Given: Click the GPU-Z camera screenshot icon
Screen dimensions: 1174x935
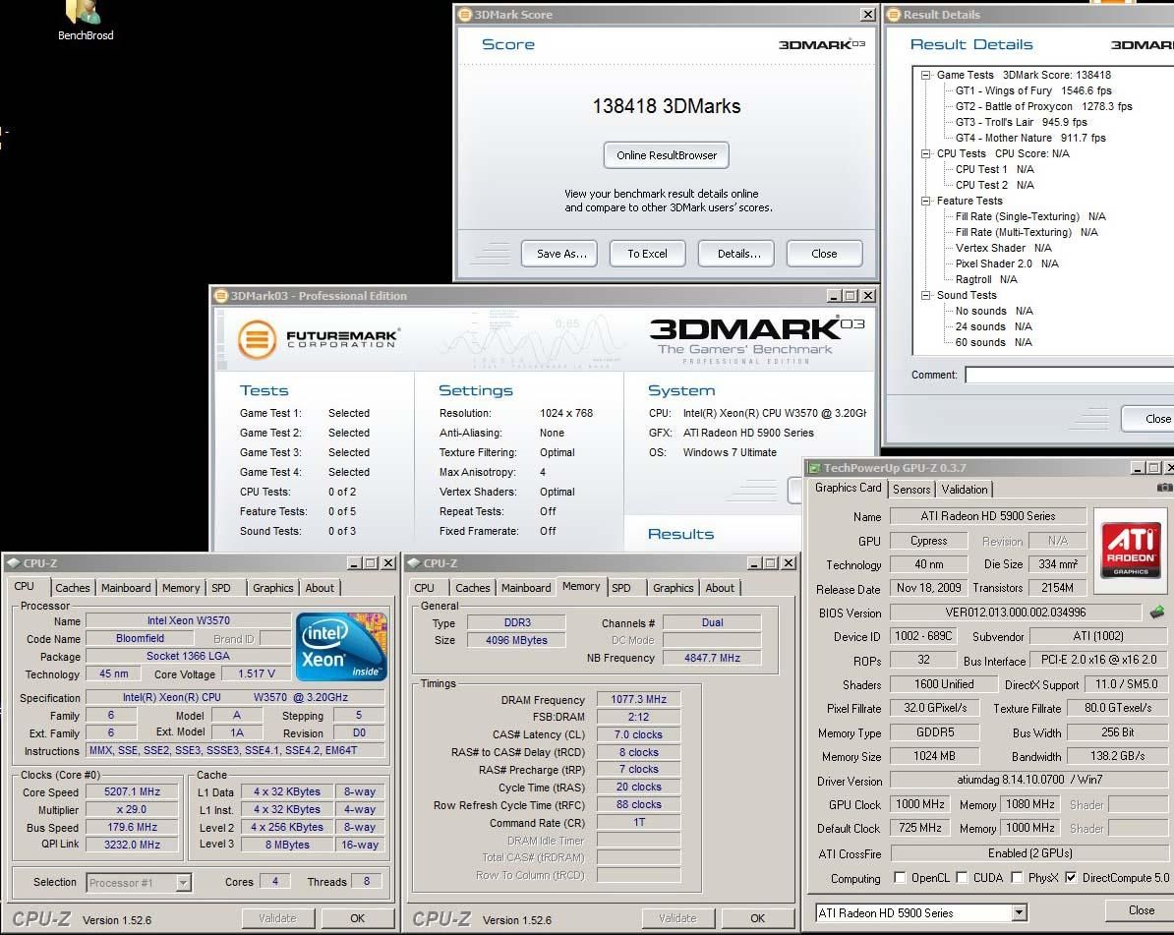Looking at the screenshot, I should tap(1165, 488).
